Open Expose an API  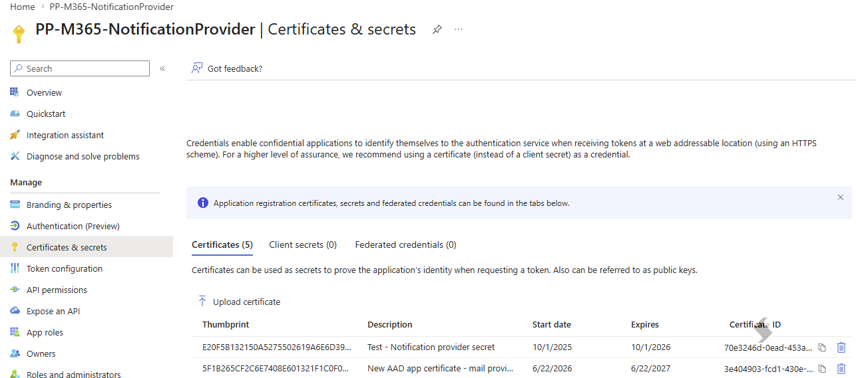click(x=53, y=311)
